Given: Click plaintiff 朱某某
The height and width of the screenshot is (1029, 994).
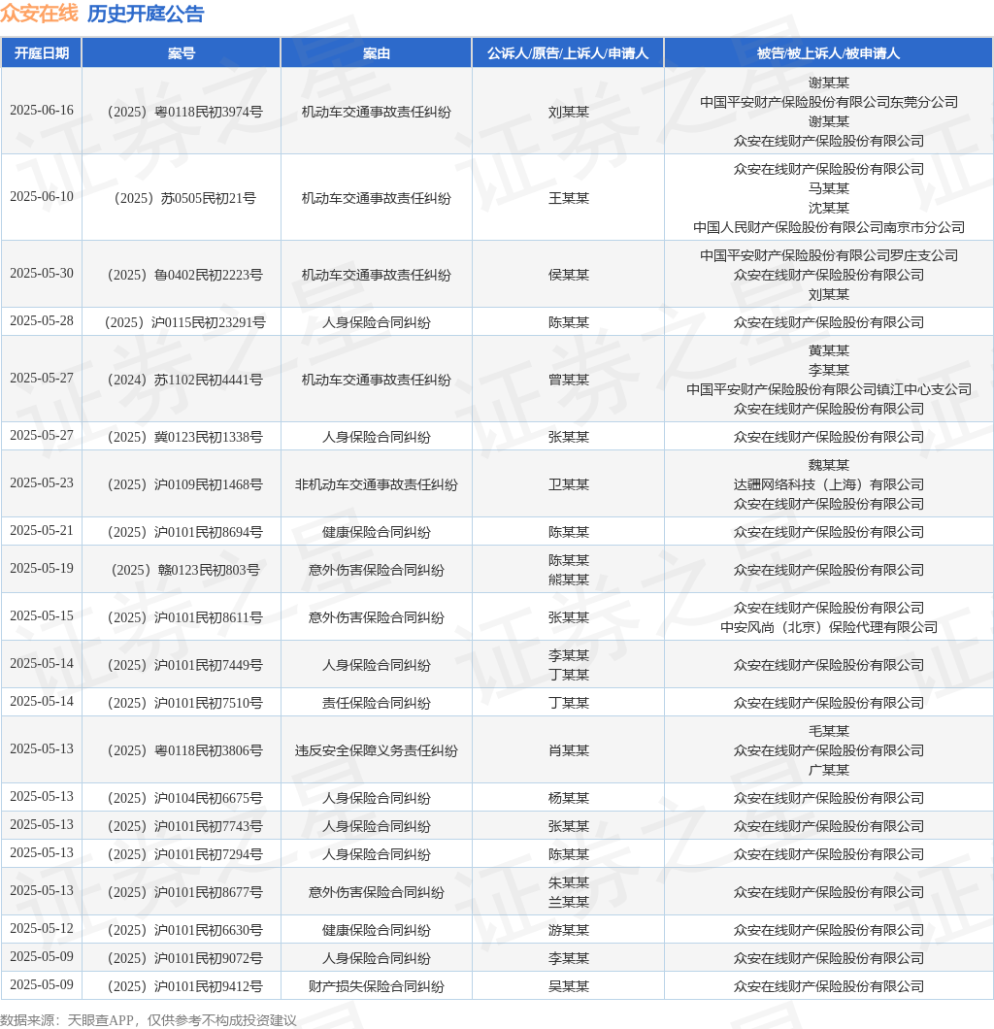Looking at the screenshot, I should (x=568, y=883).
